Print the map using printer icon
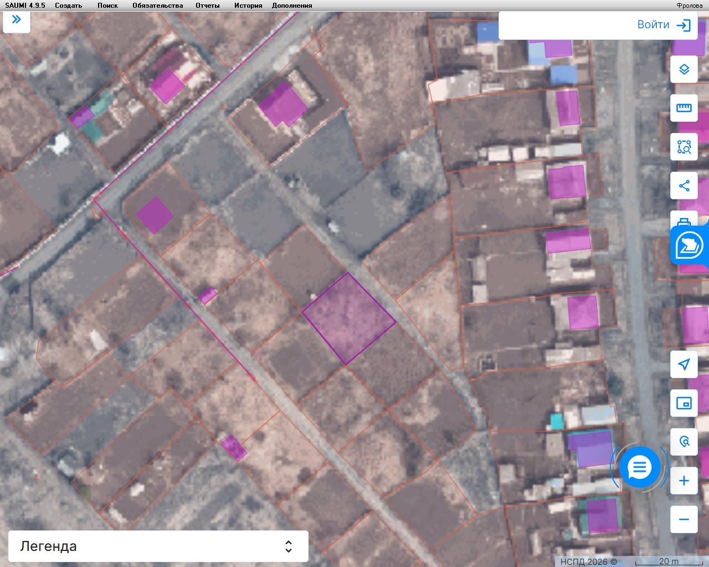The height and width of the screenshot is (567, 709). pyautogui.click(x=684, y=220)
